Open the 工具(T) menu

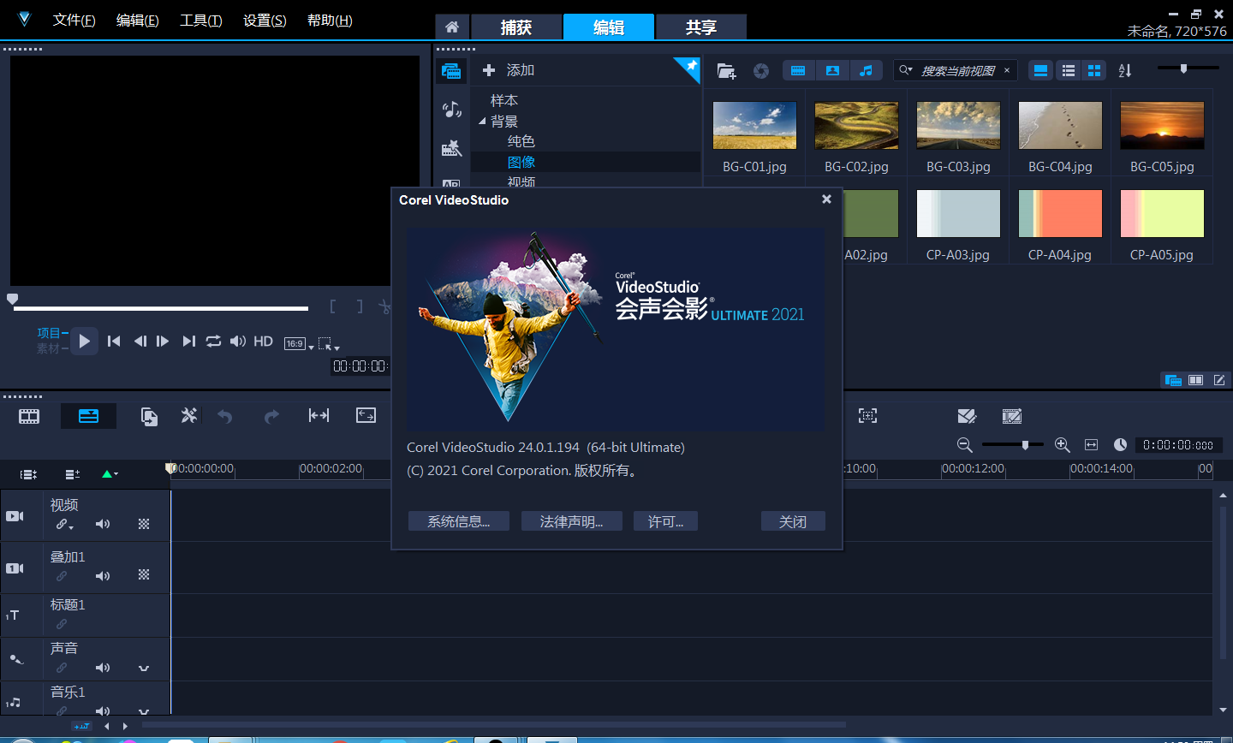tap(200, 21)
